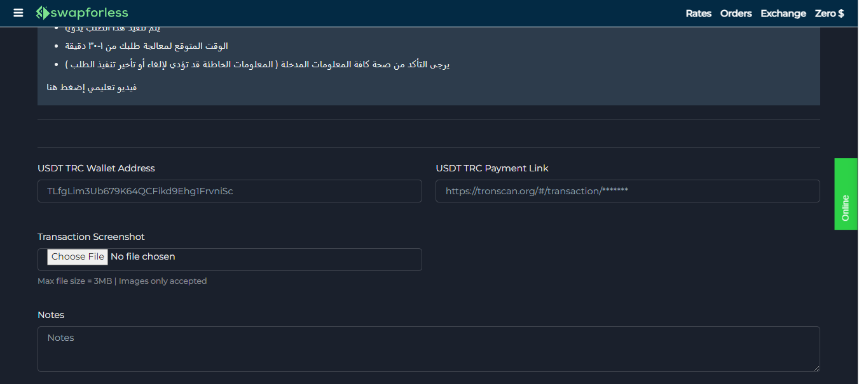
Task: Open the Zero $ page
Action: (829, 13)
